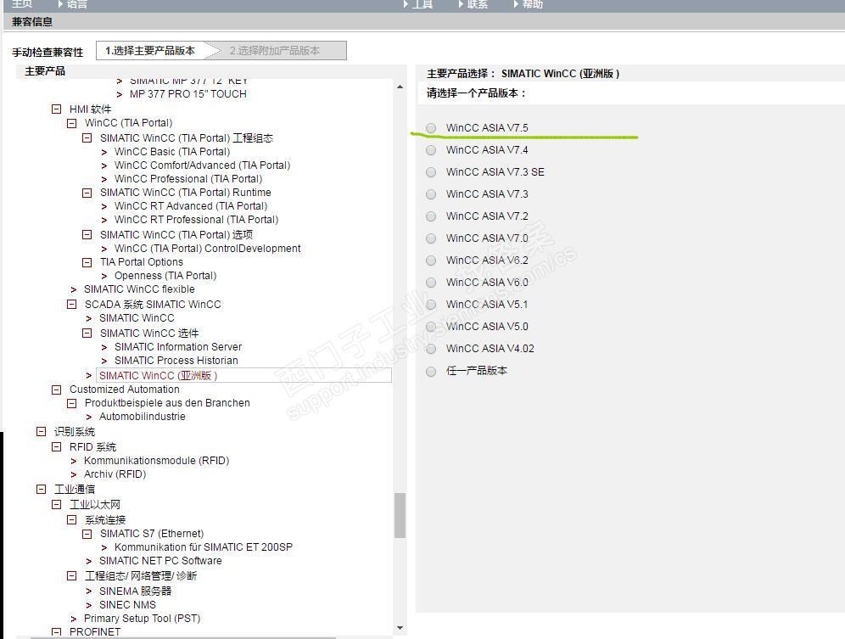Click the tree scroll up arrow
Viewport: 845px width, 639px height.
click(400, 87)
